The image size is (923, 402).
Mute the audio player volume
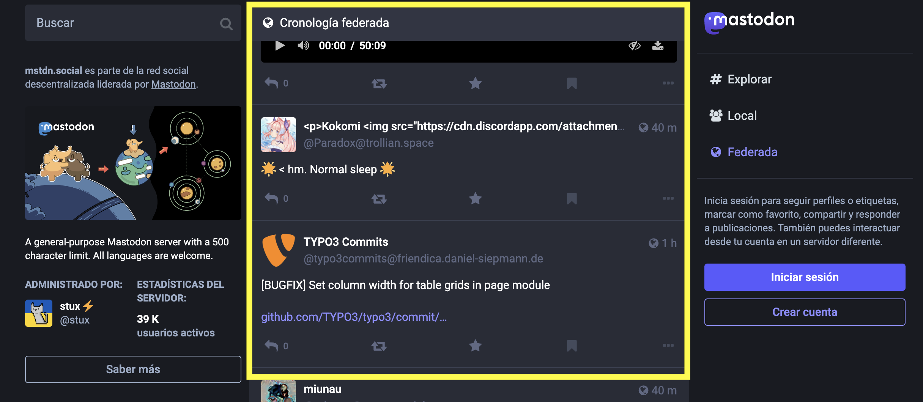coord(303,46)
